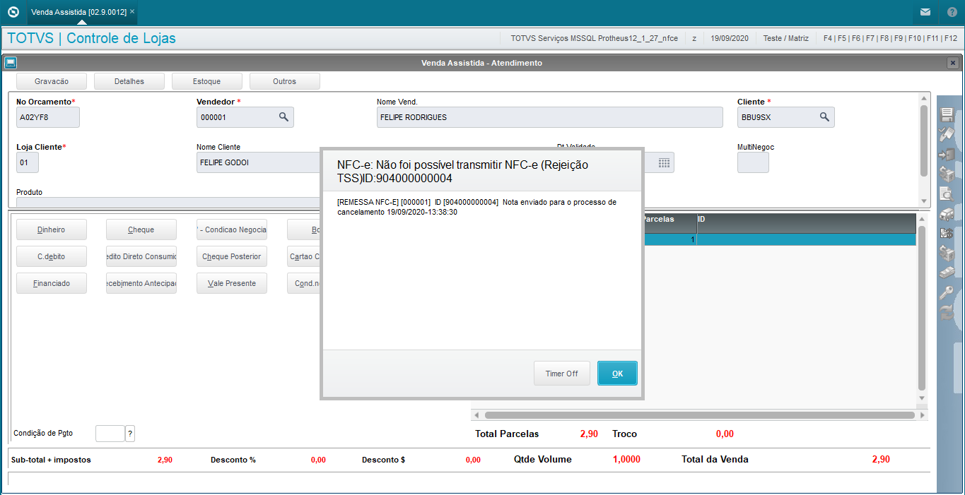Click the cash bills sidebar icon
This screenshot has width=965, height=495.
point(947,273)
